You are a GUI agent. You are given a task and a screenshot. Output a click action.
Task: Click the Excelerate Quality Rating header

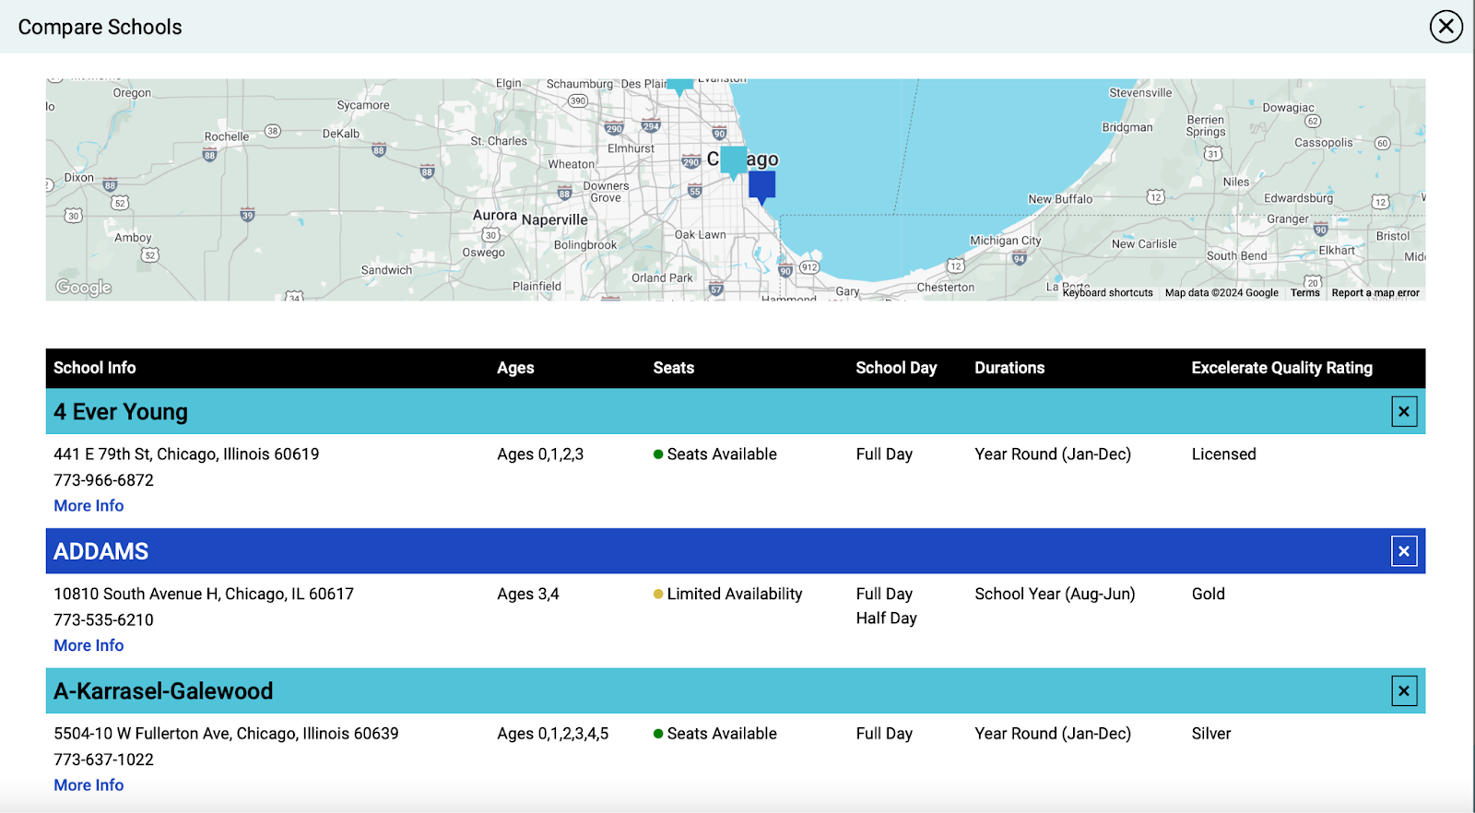[x=1281, y=368]
